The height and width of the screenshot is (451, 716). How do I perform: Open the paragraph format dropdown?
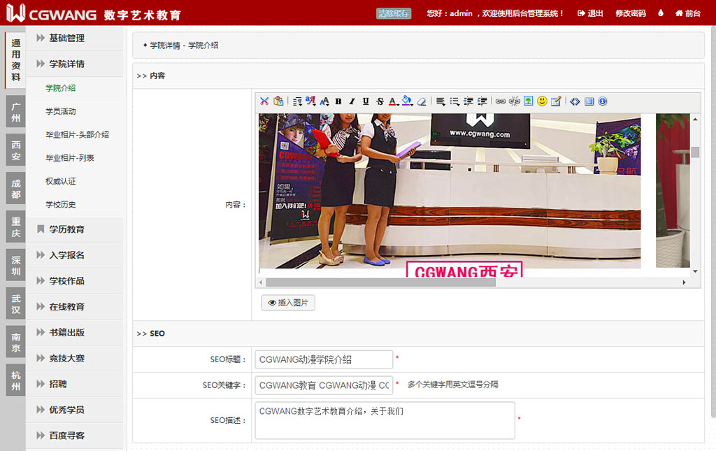pyautogui.click(x=297, y=101)
